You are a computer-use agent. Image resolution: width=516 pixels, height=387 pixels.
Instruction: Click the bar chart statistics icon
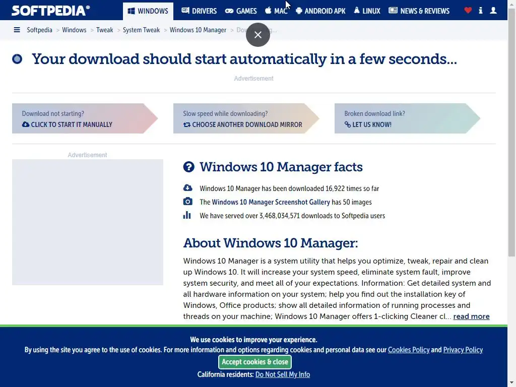187,215
